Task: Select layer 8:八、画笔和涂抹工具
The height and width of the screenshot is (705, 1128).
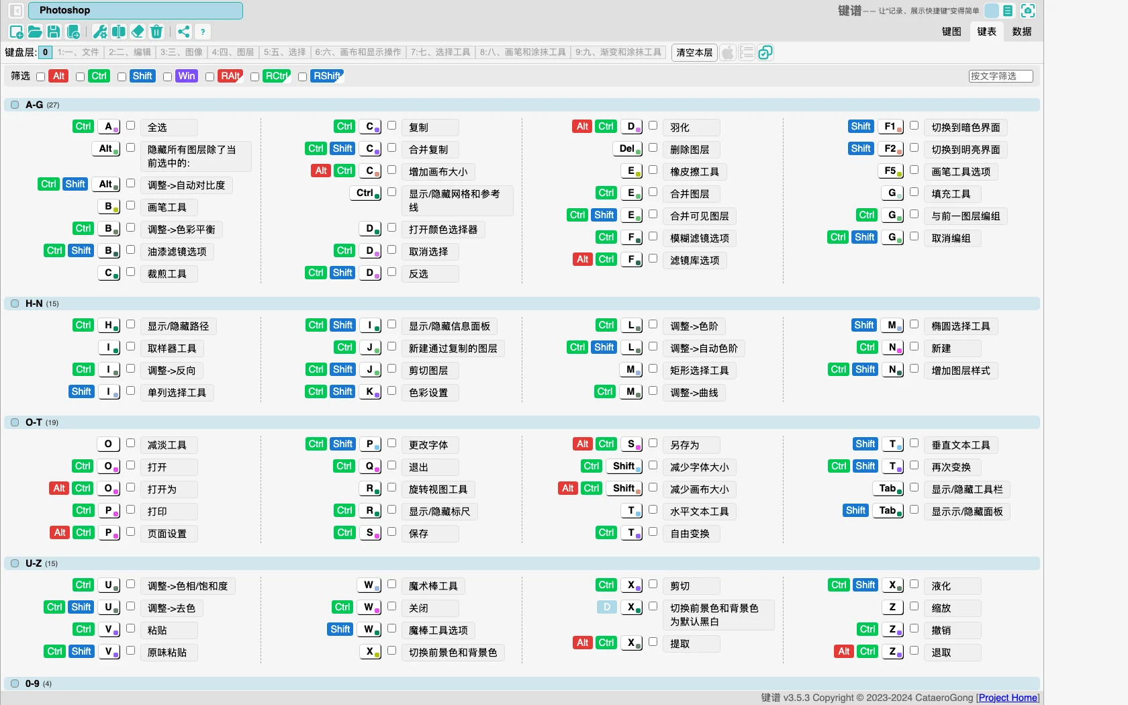Action: pos(524,52)
